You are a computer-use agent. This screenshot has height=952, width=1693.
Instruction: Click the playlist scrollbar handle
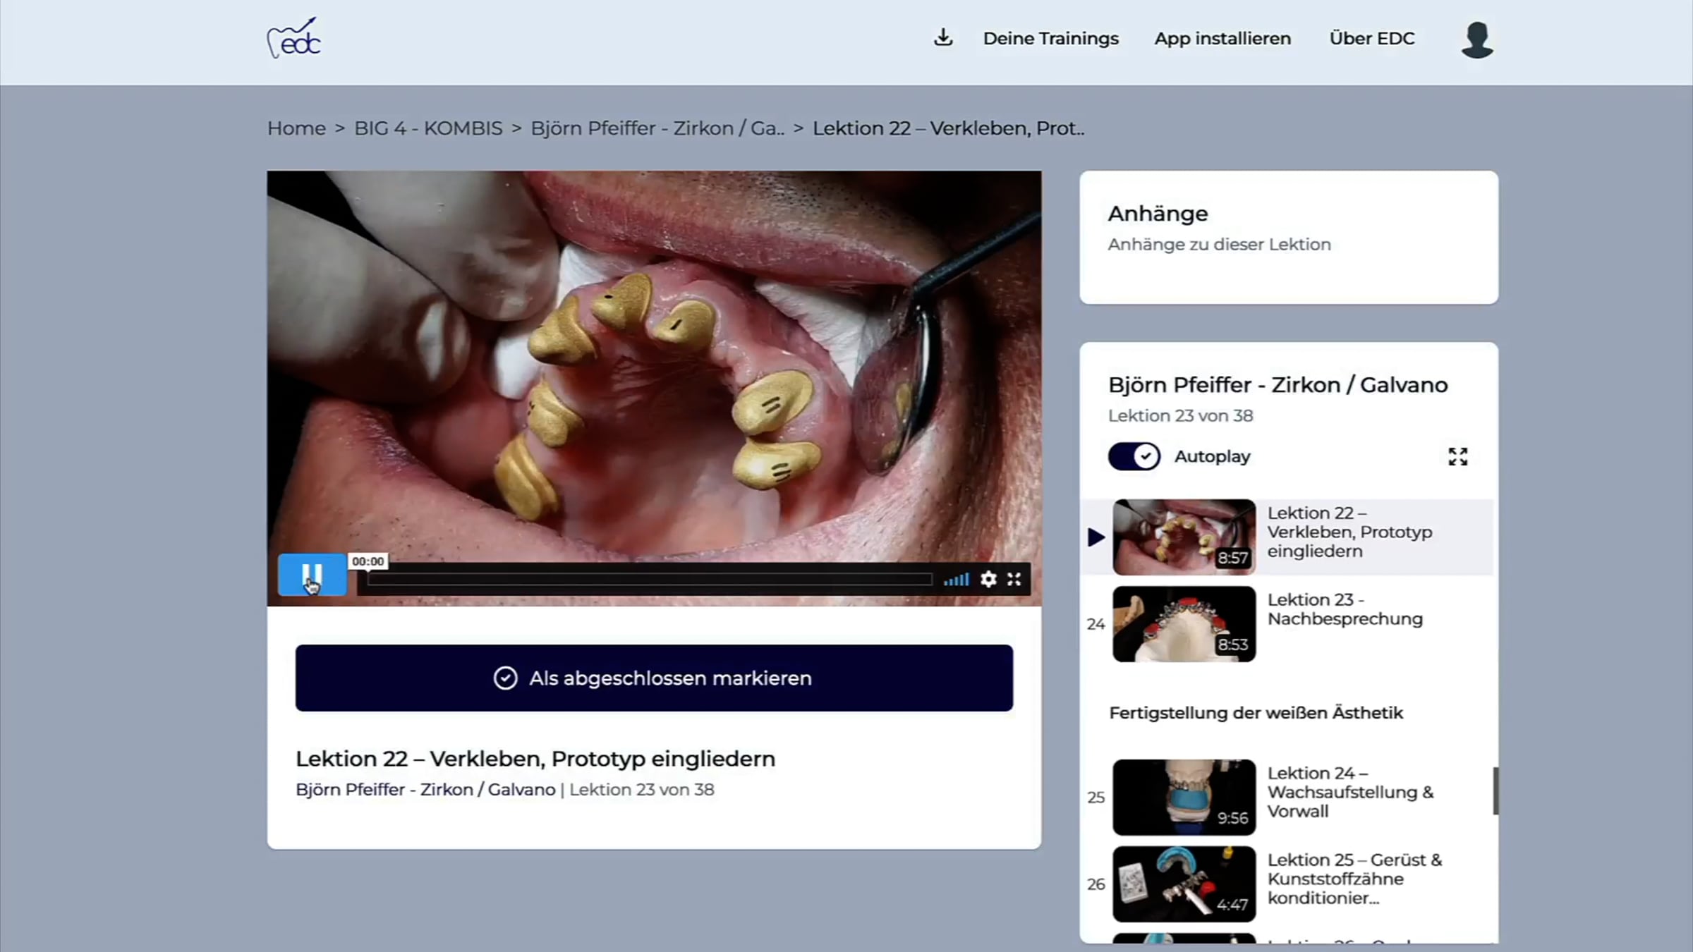click(1495, 791)
